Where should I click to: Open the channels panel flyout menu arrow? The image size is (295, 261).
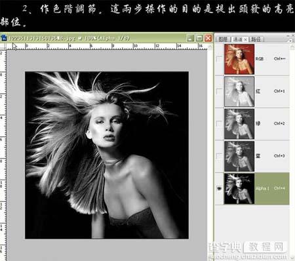pyautogui.click(x=290, y=41)
